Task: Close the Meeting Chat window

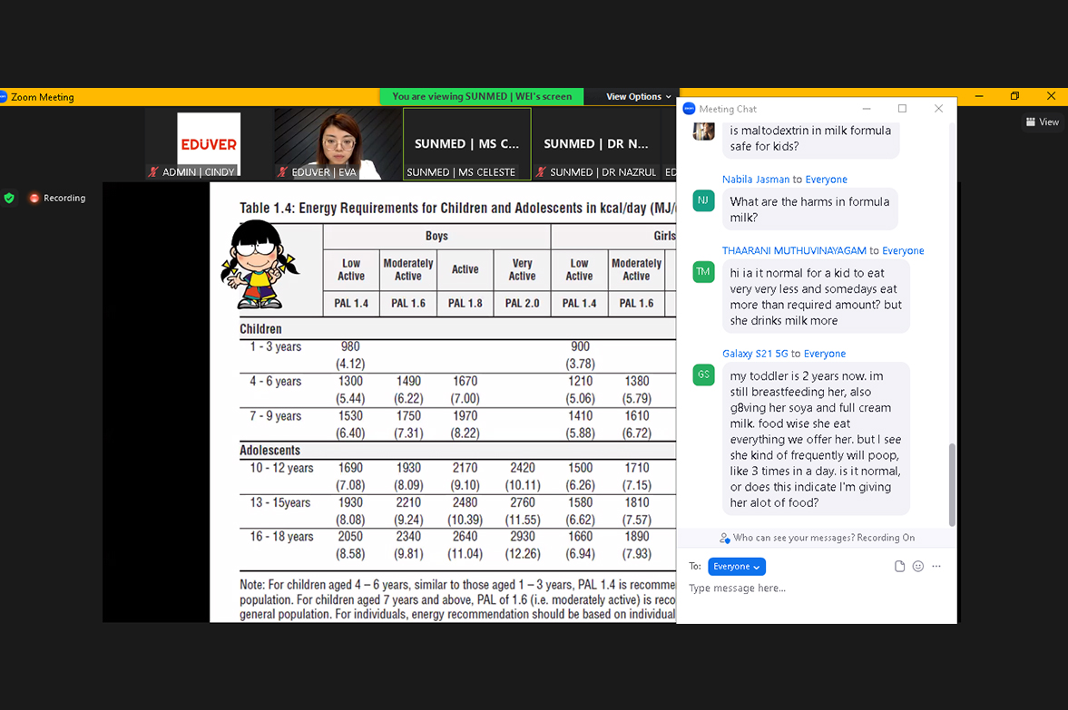Action: click(x=938, y=109)
